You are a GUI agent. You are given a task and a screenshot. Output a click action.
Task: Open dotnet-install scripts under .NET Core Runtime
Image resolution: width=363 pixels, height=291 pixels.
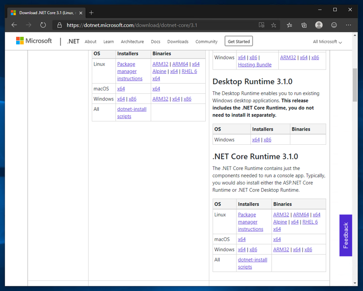(253, 263)
